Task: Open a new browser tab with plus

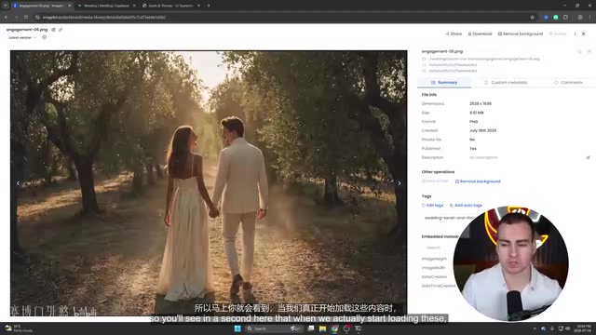Action: pos(209,6)
